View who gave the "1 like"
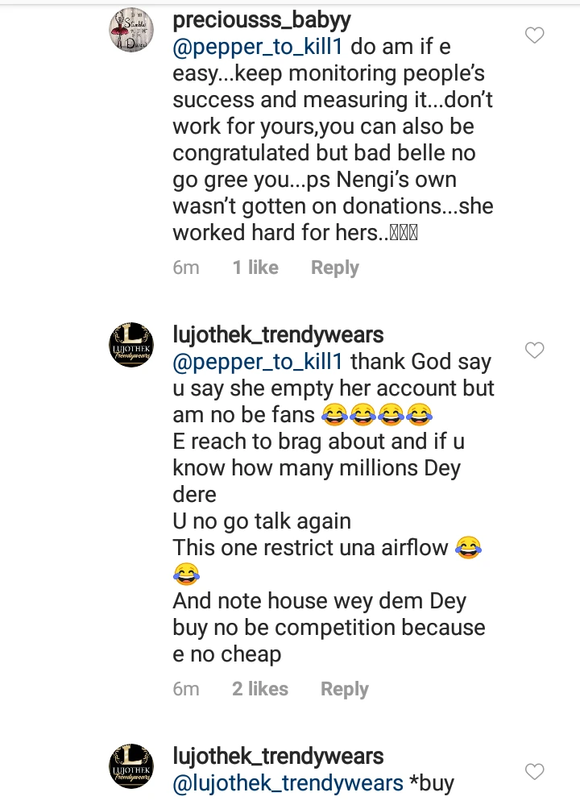580x809 pixels. 255,268
